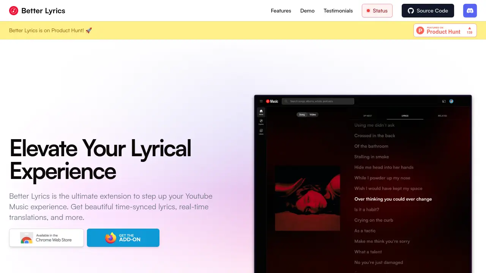Image resolution: width=486 pixels, height=273 pixels.
Task: Click lyric line 'Crossed in the back'
Action: [x=375, y=136]
